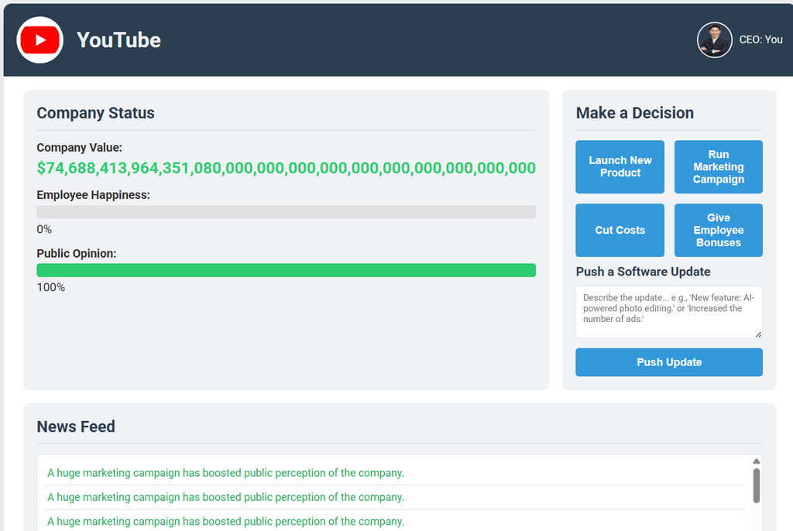Click the '0%' happiness value
Image resolution: width=793 pixels, height=531 pixels.
click(x=44, y=229)
